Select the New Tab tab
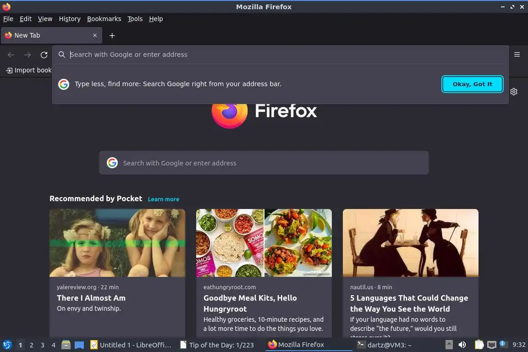Viewport: 528px width, 352px height. 51,35
